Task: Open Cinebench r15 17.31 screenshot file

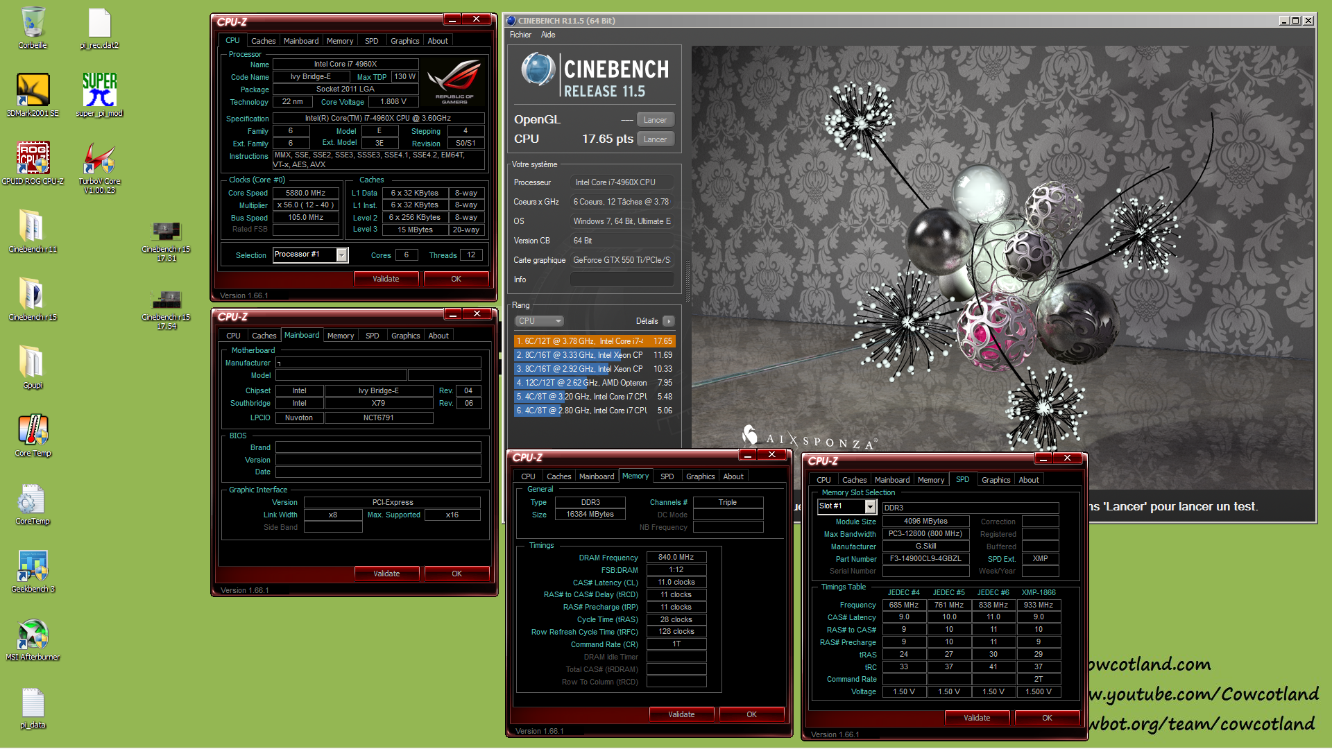Action: point(166,231)
